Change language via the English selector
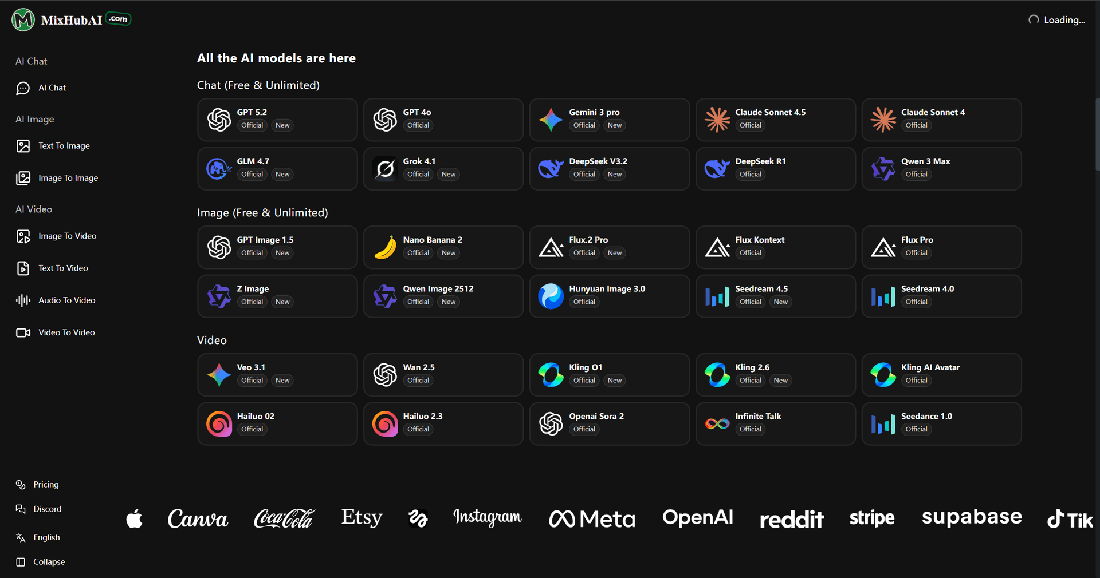This screenshot has width=1100, height=578. [46, 537]
